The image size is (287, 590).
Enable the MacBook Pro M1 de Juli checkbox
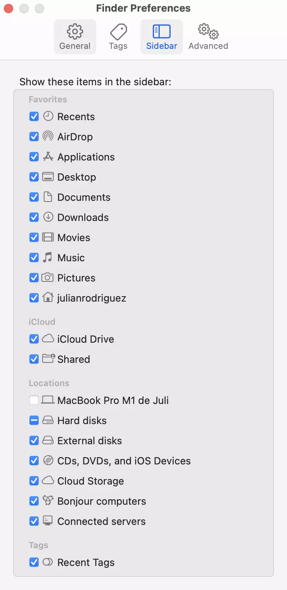[34, 400]
